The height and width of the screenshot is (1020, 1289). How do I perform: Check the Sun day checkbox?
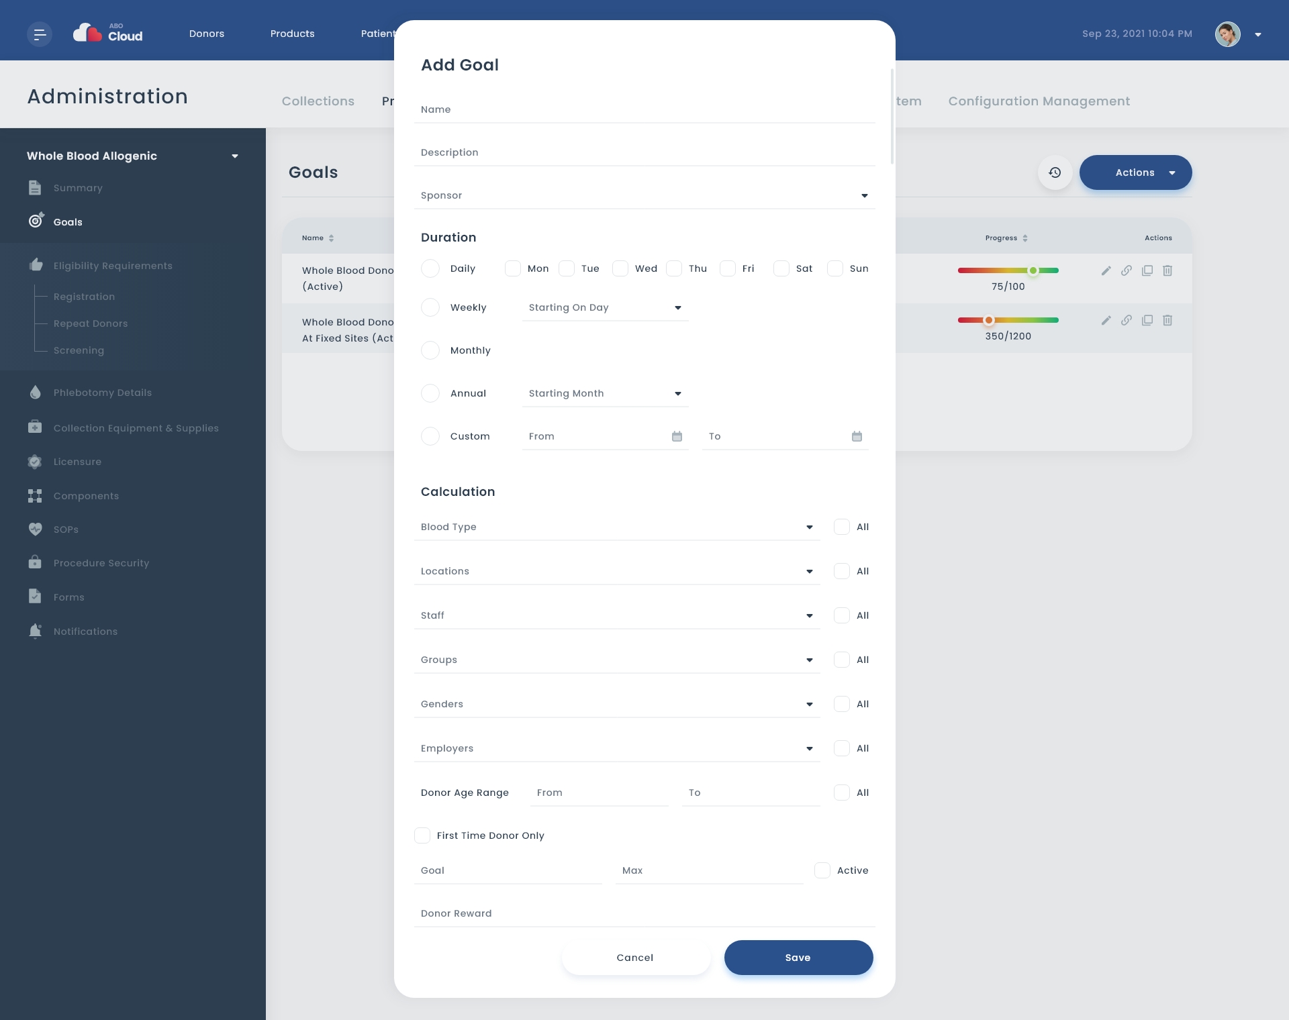(x=835, y=268)
